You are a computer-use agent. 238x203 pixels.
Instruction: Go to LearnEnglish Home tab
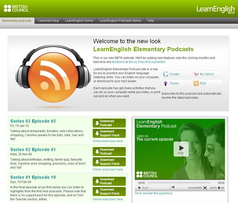point(79,21)
